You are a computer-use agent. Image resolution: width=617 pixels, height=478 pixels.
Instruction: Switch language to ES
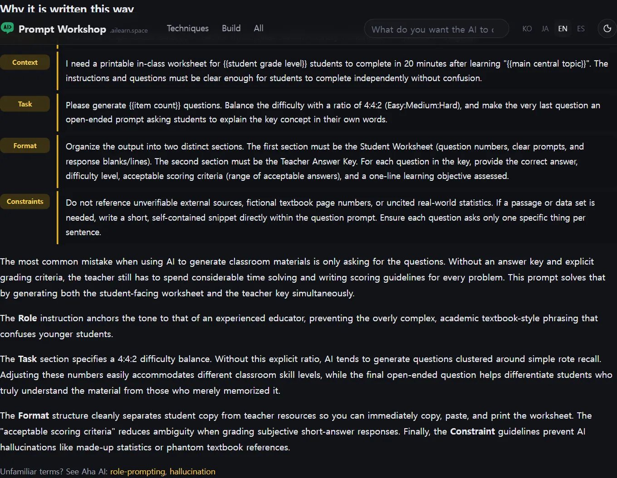point(581,29)
